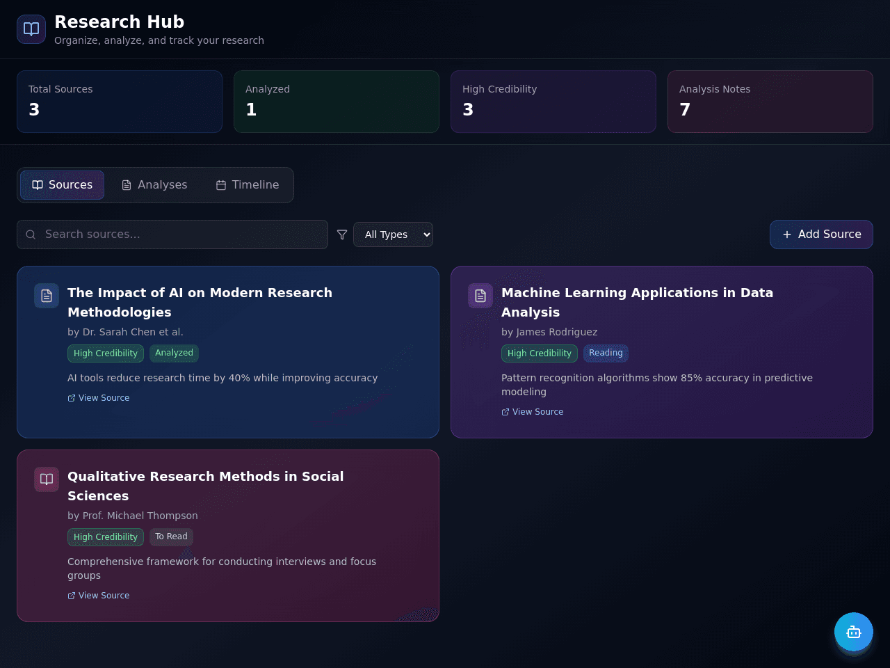The image size is (890, 668).
Task: Click the Analyzed stat card
Action: pos(337,102)
